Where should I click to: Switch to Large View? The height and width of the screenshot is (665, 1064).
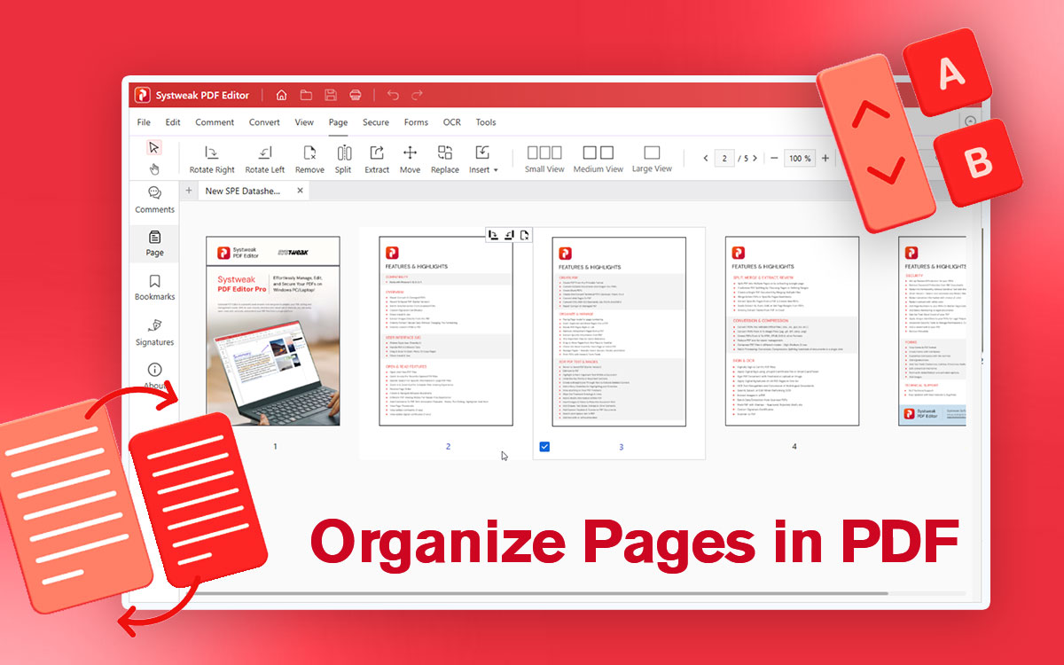tap(652, 159)
